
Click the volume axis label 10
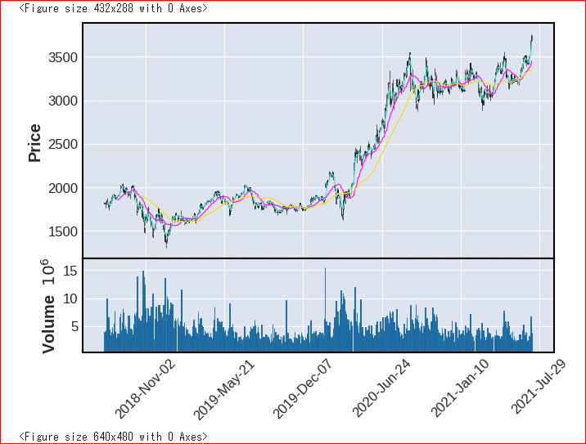[70, 298]
